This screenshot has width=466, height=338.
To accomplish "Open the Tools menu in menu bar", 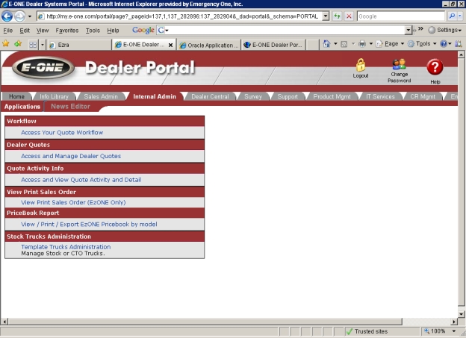I will (93, 31).
